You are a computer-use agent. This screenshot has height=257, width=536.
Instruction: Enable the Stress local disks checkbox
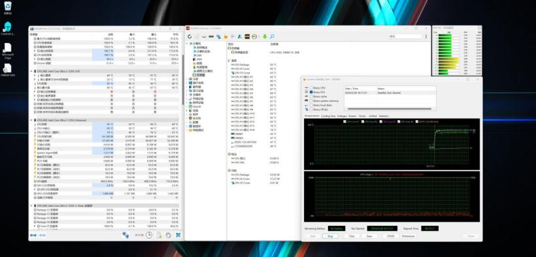point(311,106)
